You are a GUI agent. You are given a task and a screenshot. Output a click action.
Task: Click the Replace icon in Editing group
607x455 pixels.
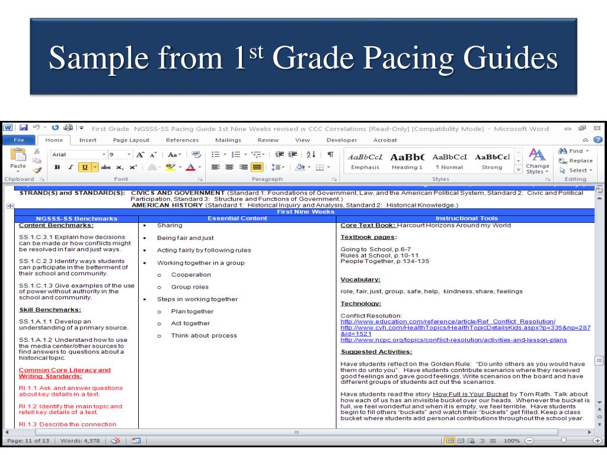[x=576, y=161]
